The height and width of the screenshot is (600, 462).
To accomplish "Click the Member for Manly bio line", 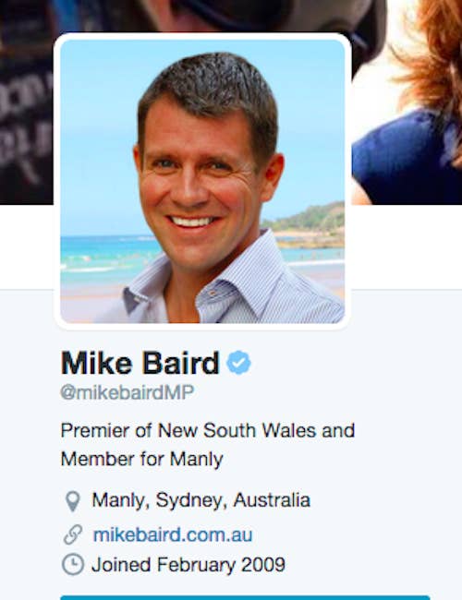I will tap(141, 459).
